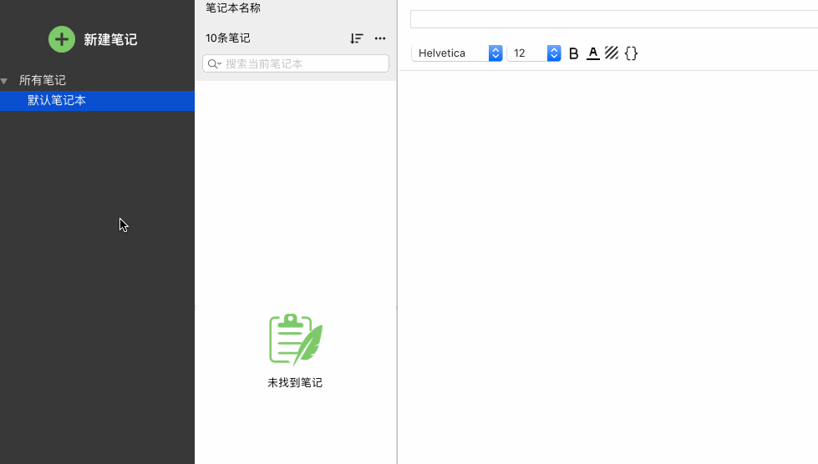
Task: Toggle bold formatting with B icon
Action: (573, 53)
